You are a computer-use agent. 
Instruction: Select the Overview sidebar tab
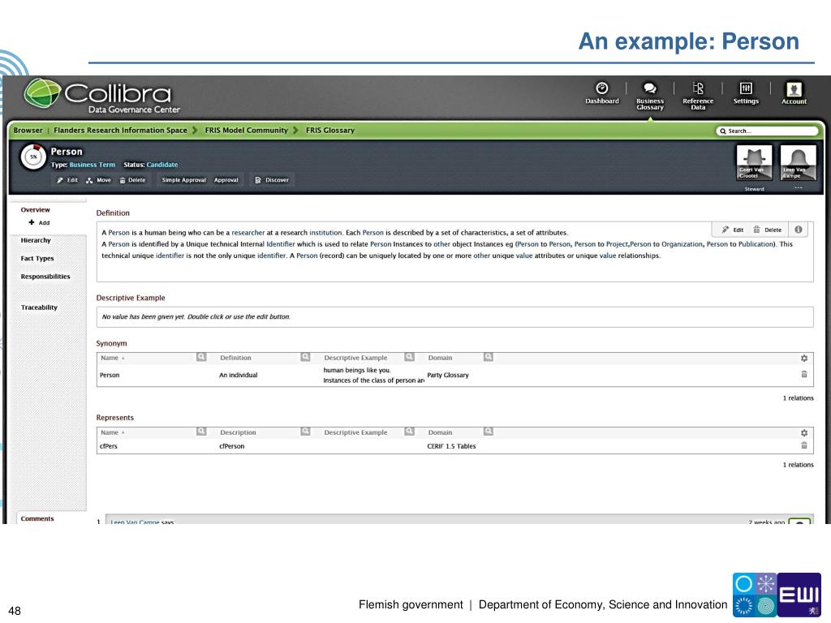click(x=36, y=210)
